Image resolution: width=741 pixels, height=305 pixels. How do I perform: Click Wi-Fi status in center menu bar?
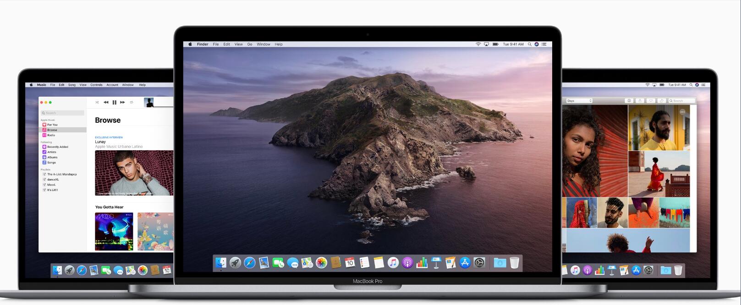pos(478,44)
